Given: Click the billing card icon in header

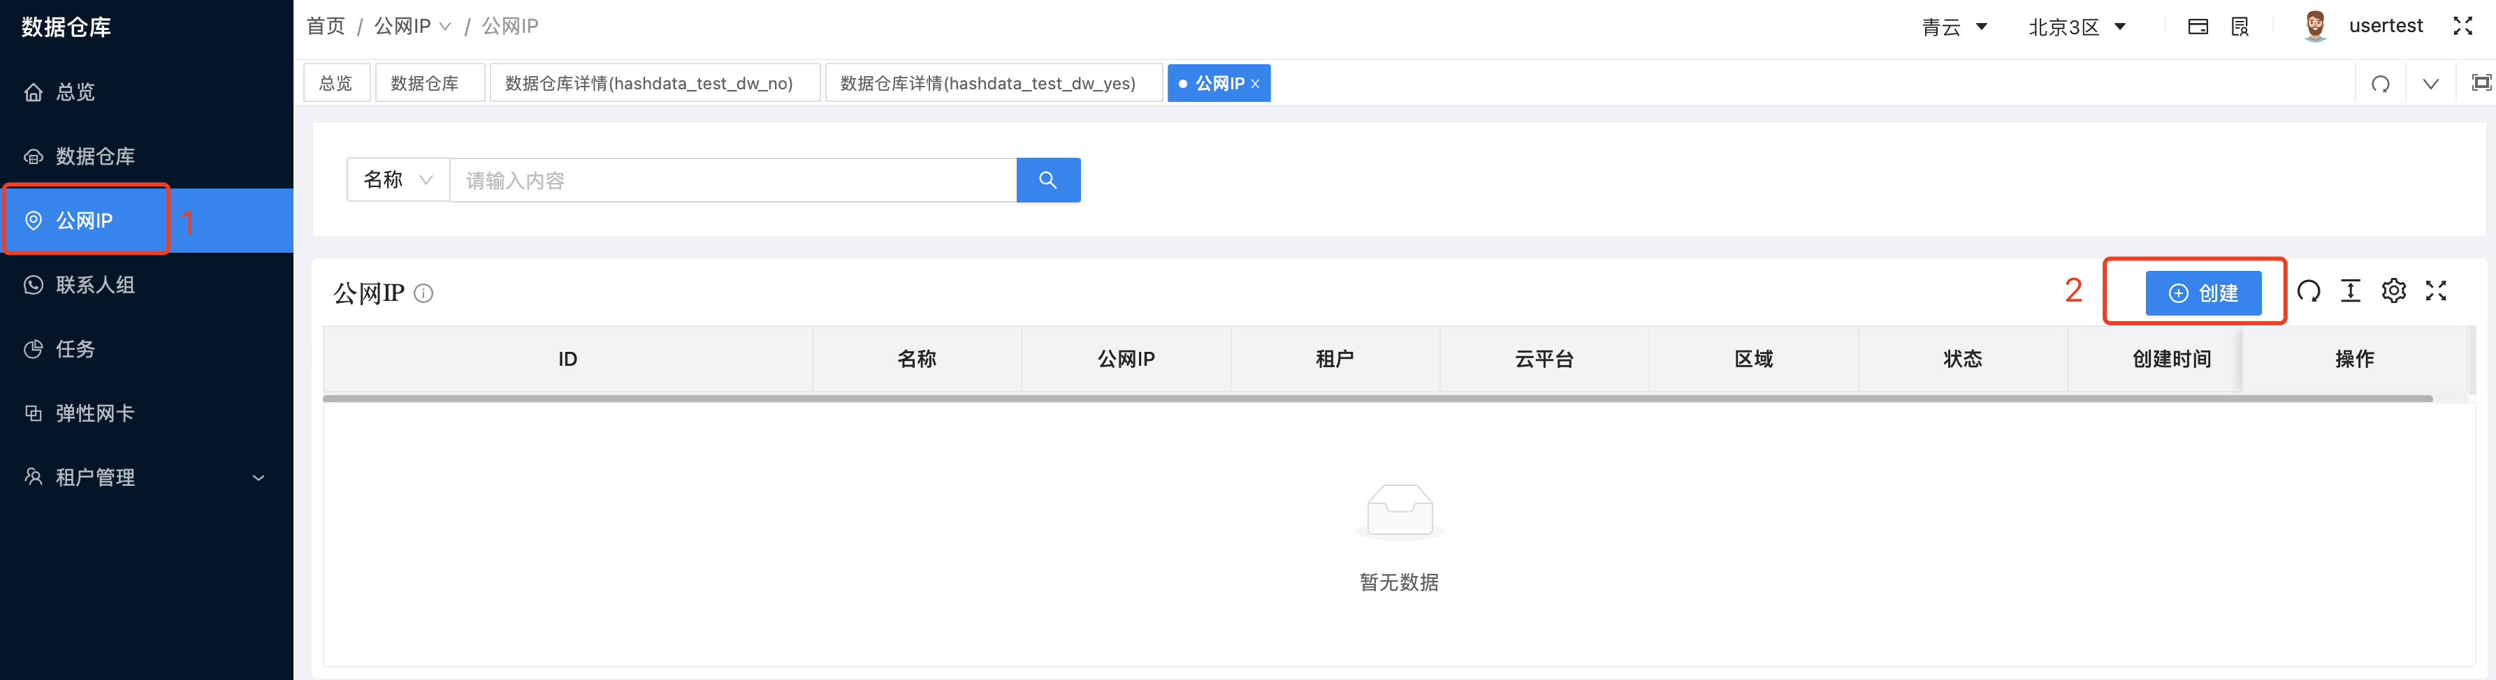Looking at the screenshot, I should 2198,26.
